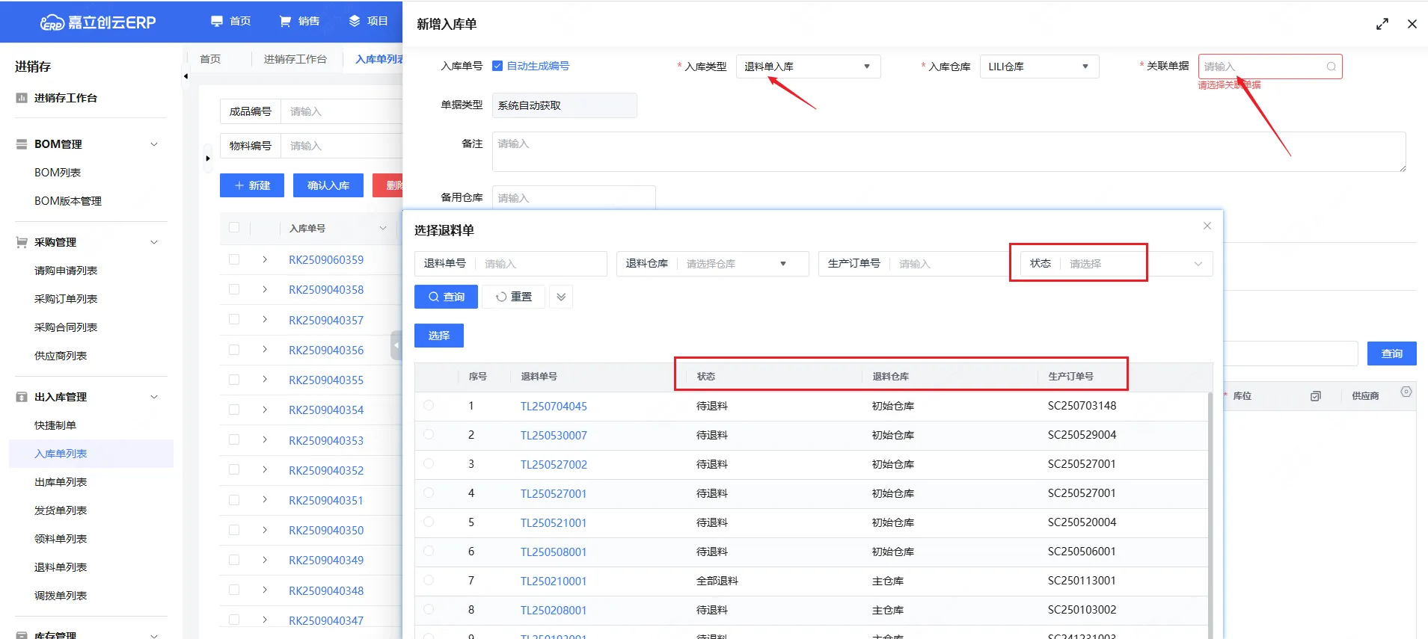Open return order link TL250530007
The image size is (1428, 639).
[554, 435]
